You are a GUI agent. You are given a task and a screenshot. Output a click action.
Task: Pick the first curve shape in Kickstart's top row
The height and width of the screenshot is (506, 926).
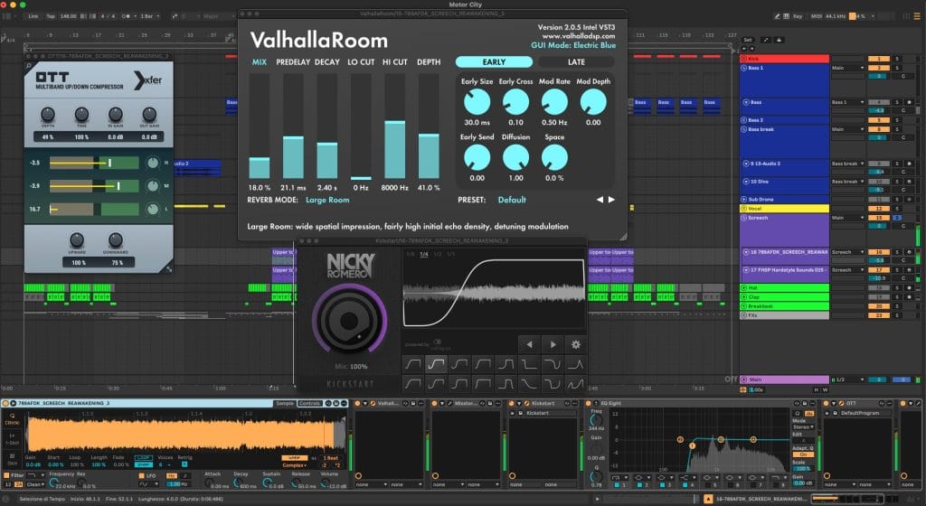[x=412, y=364]
